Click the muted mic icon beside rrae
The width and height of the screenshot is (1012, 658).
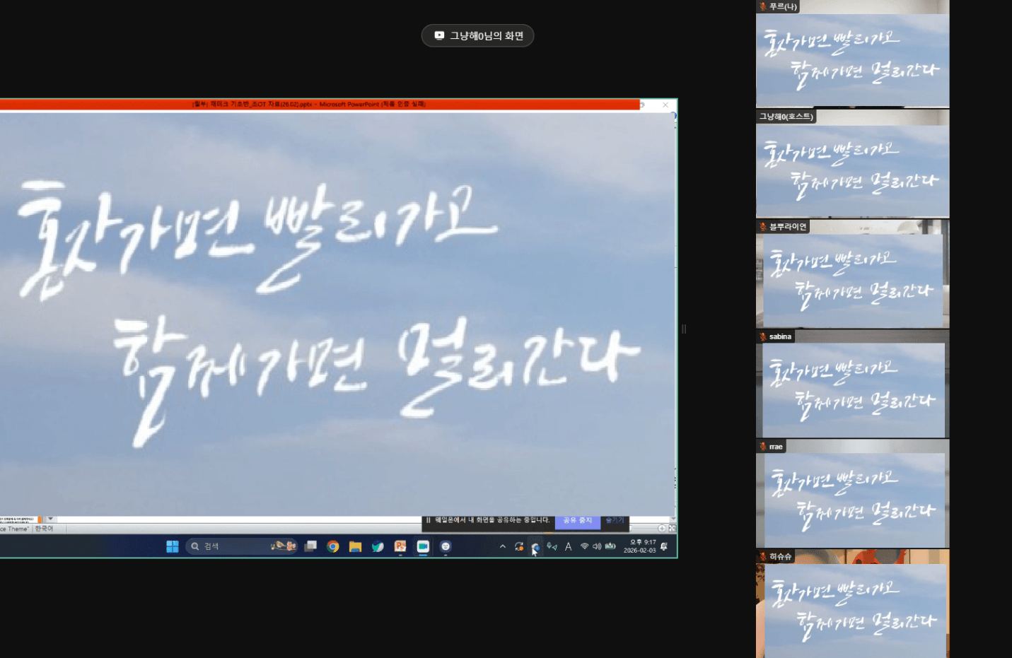click(x=763, y=447)
